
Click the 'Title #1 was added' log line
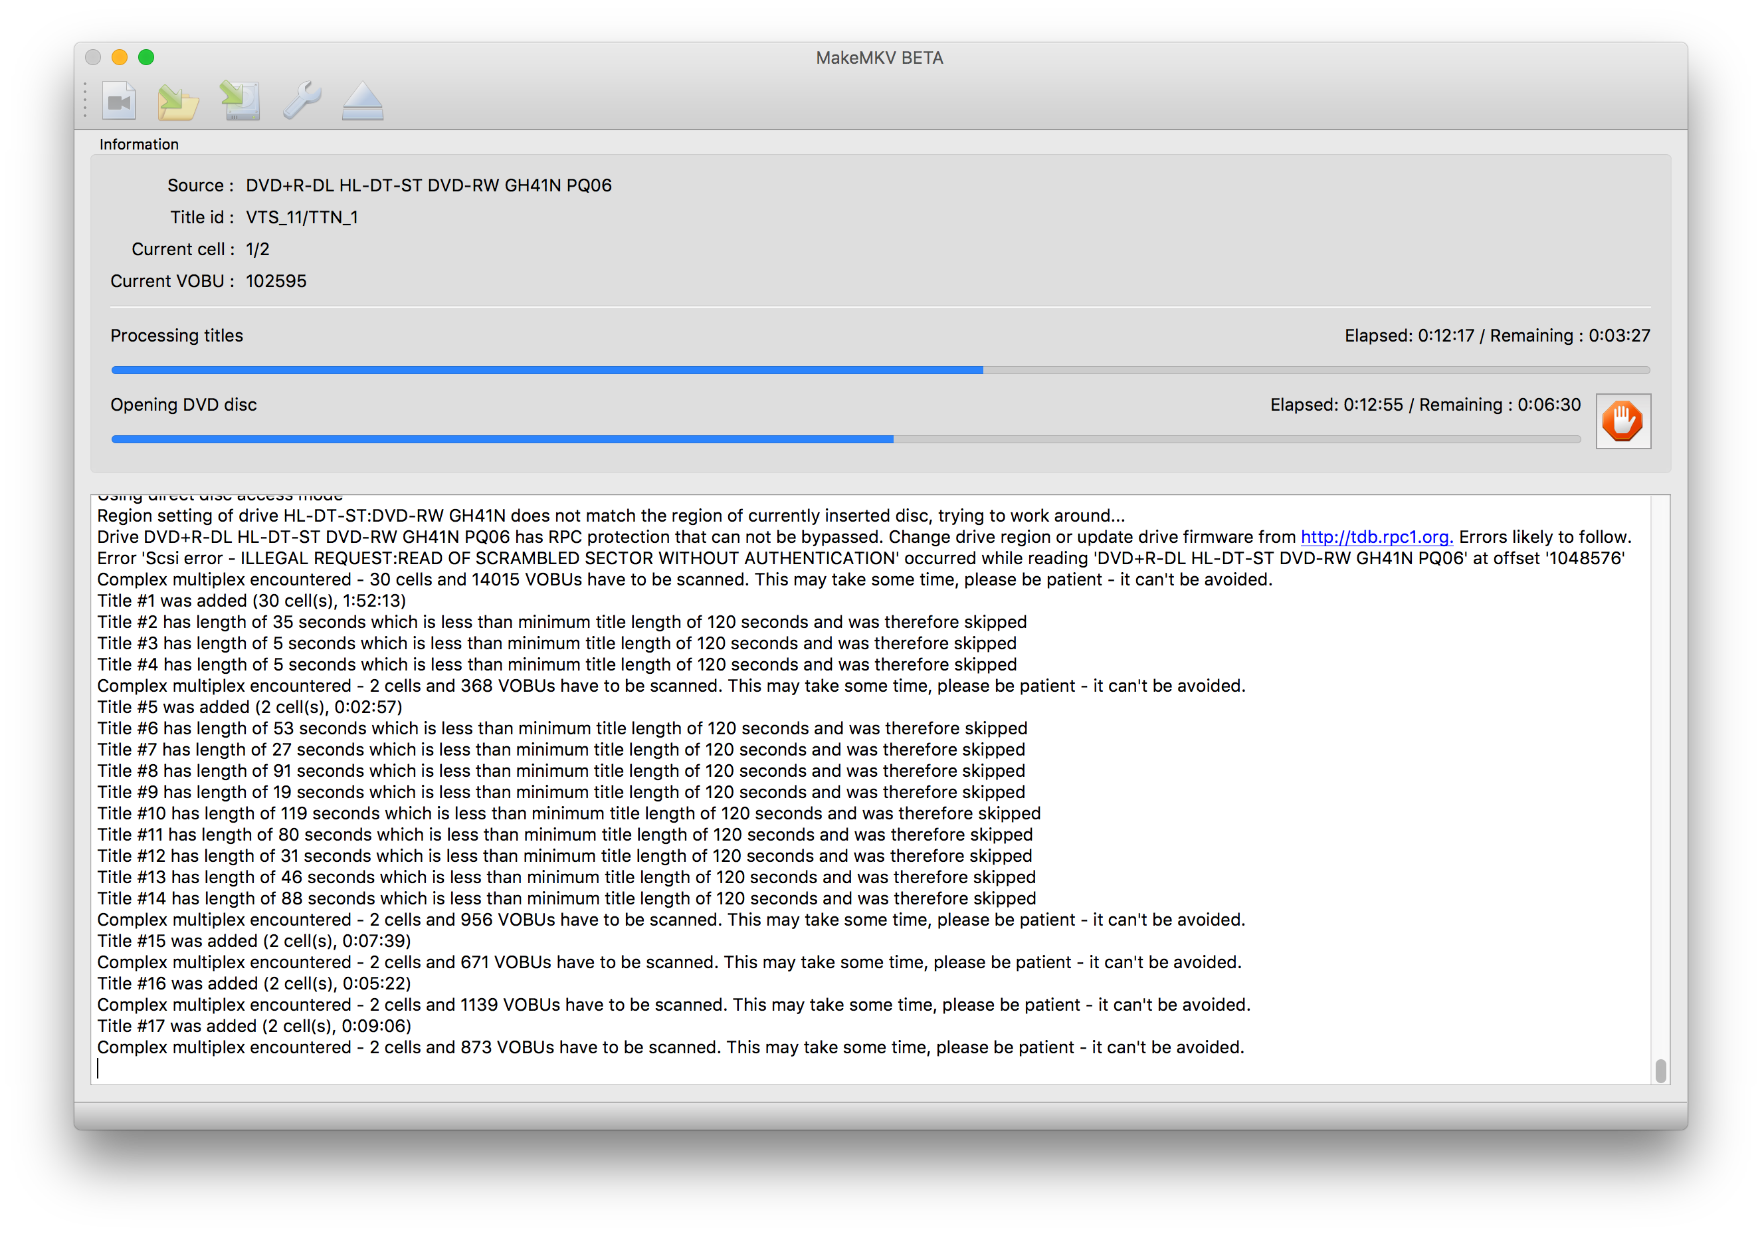(x=252, y=601)
